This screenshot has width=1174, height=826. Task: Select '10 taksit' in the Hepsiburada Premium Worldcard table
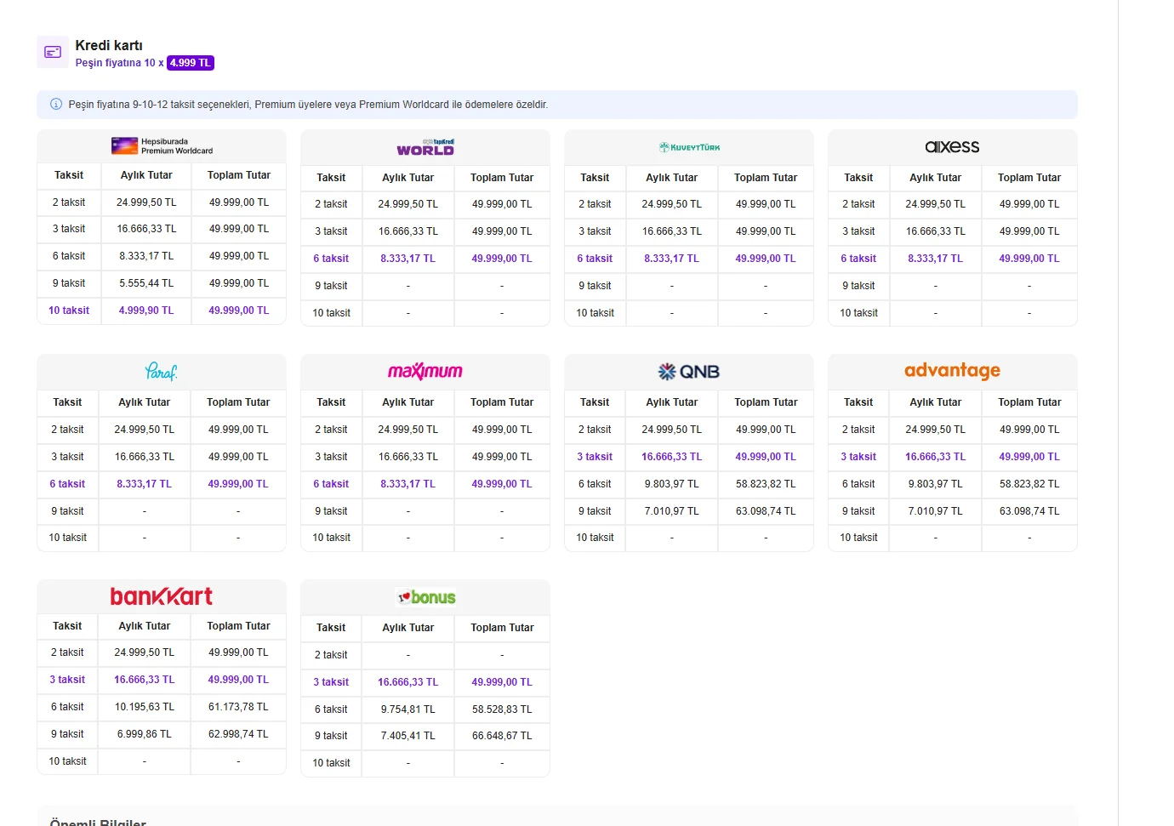pos(69,310)
